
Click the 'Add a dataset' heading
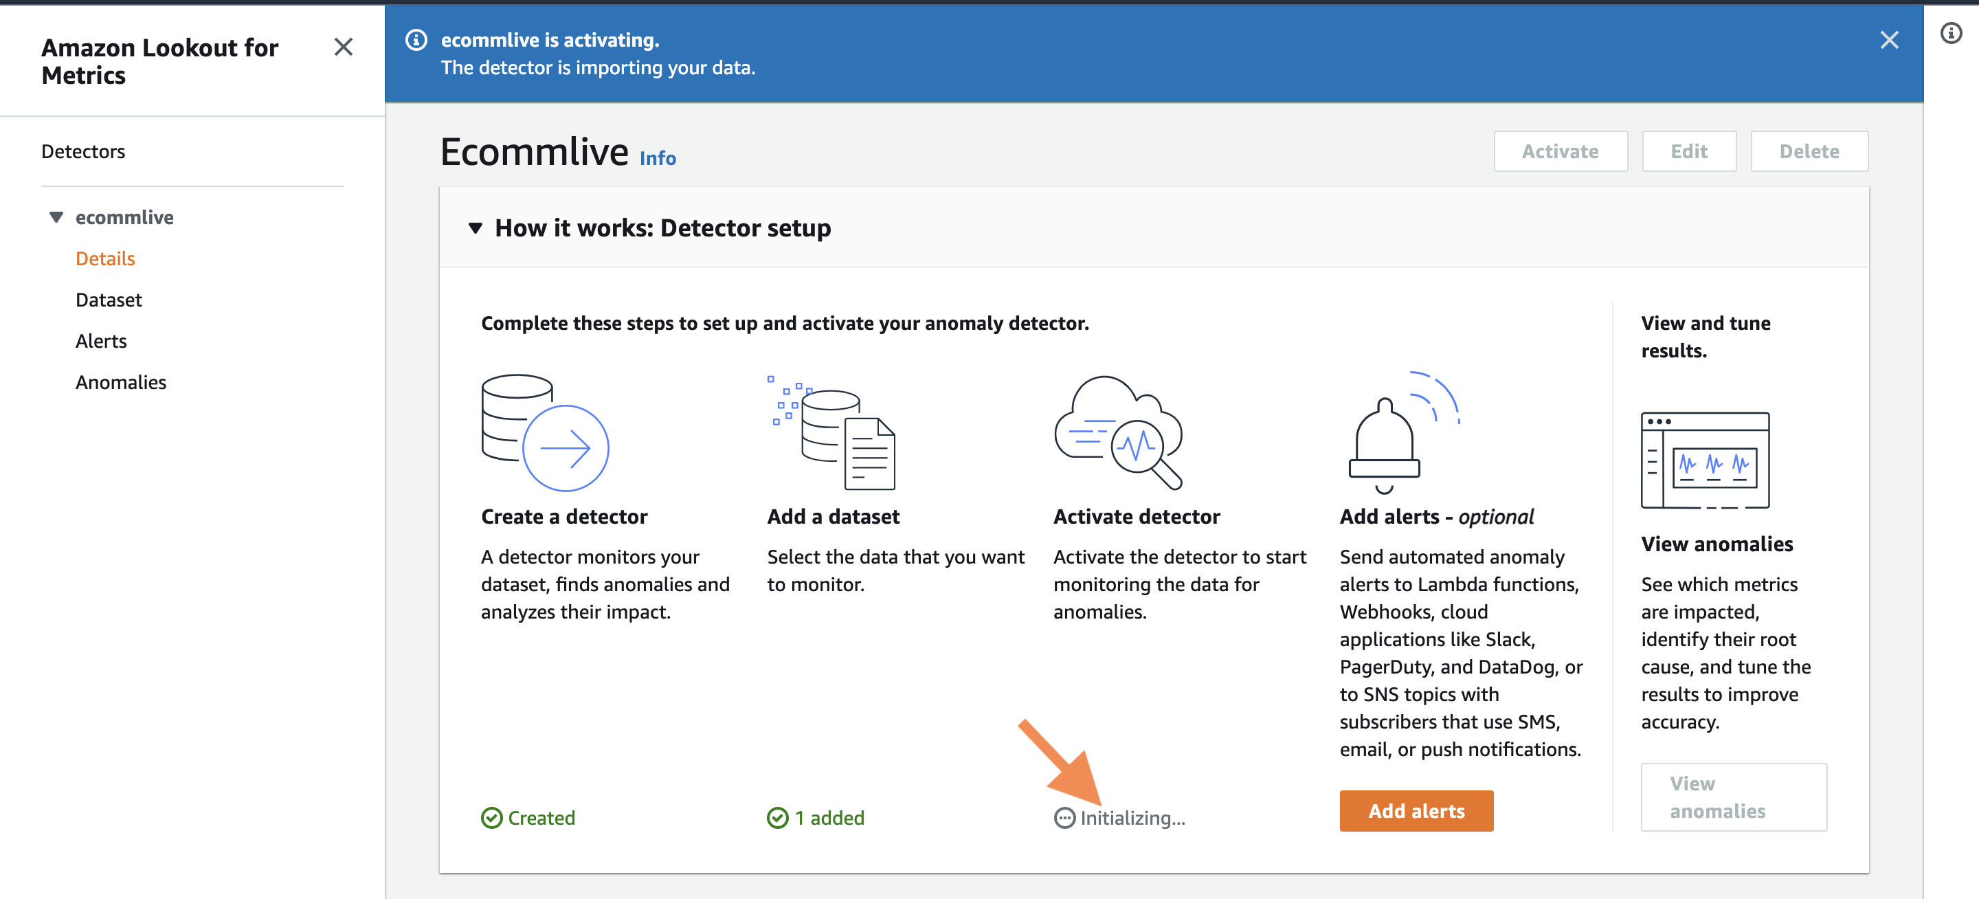tap(833, 516)
